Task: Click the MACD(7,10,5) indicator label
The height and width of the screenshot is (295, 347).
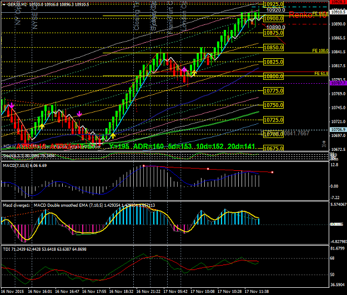Action: pos(25,165)
